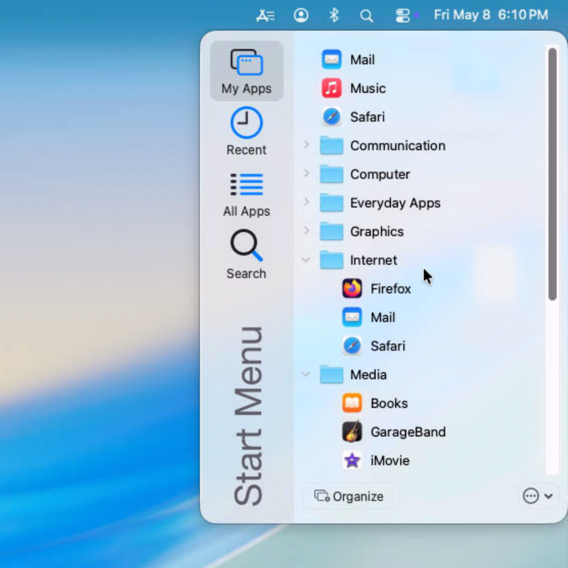
Task: Select the Computer folder label
Action: tap(380, 174)
